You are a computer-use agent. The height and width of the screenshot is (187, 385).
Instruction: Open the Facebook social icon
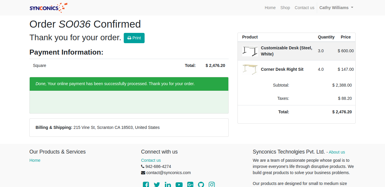pyautogui.click(x=146, y=184)
